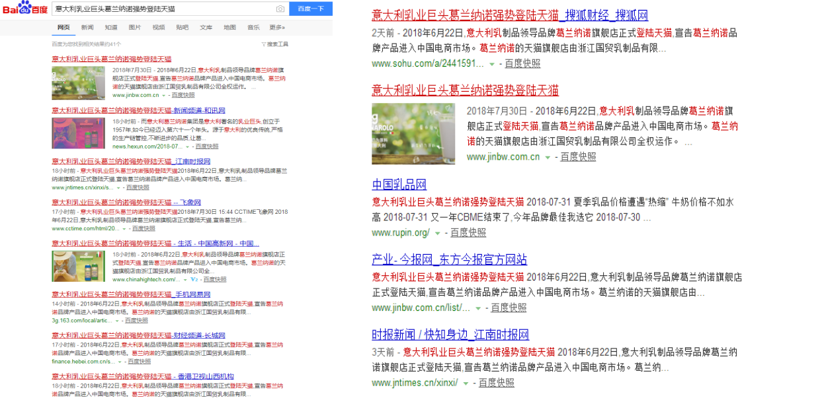Expand arrow beside 3g.163.com URL

(117, 321)
